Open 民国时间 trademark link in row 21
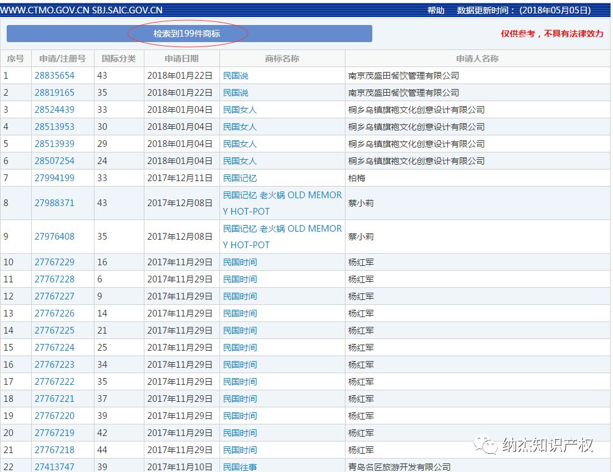This screenshot has height=472, width=613. tap(239, 450)
